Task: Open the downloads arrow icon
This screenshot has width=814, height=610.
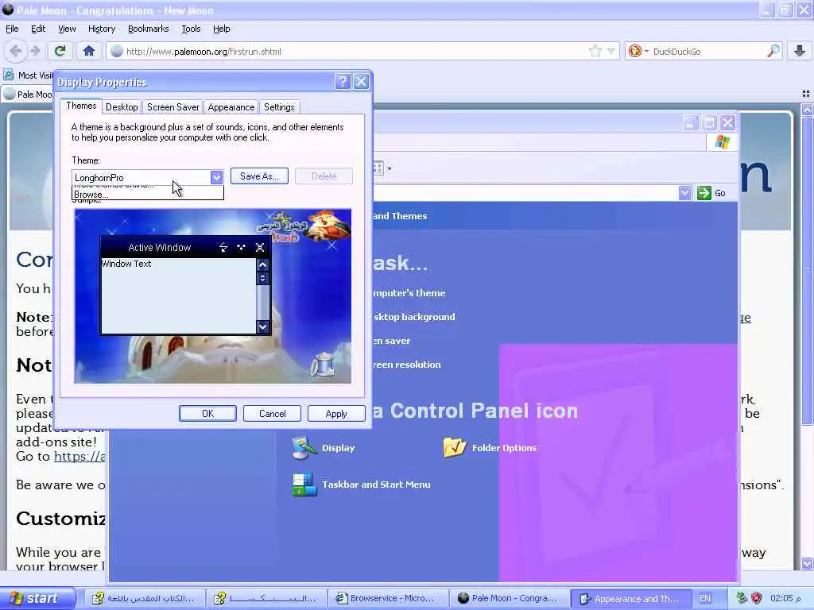Action: [800, 51]
